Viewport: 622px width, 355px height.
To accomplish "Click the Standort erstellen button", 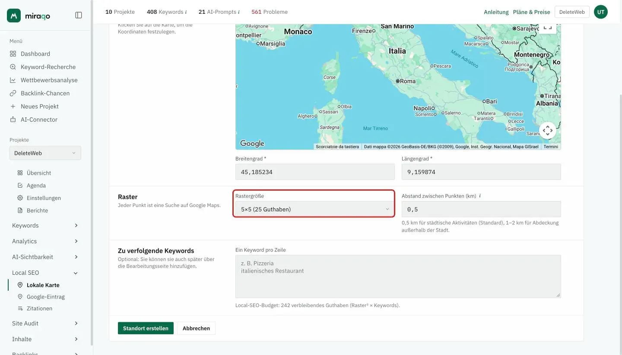I will (146, 328).
